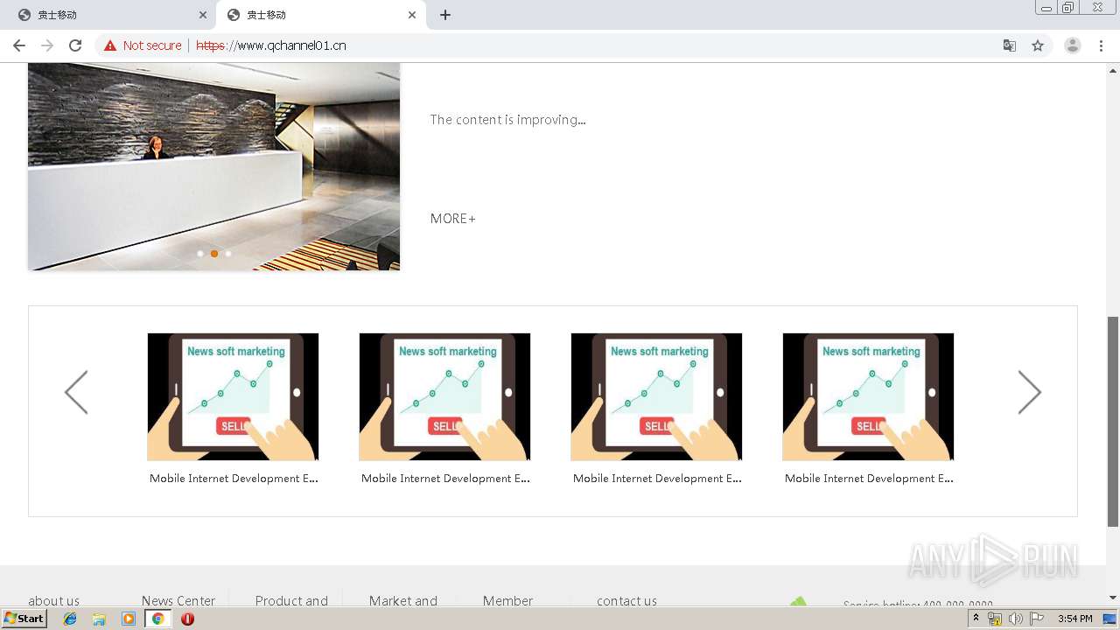Open a new tab with plus button

coord(444,15)
